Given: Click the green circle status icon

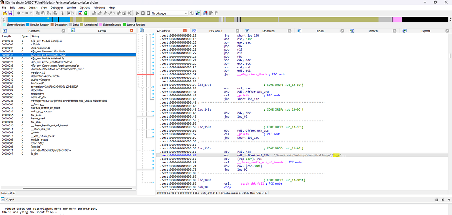Looking at the screenshot, I should point(86,13).
